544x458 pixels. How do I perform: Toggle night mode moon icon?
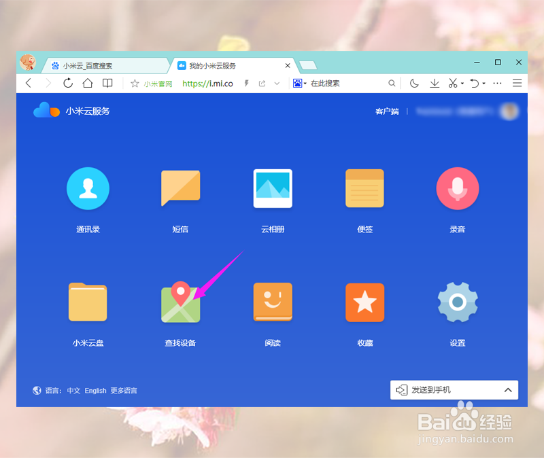(x=414, y=83)
